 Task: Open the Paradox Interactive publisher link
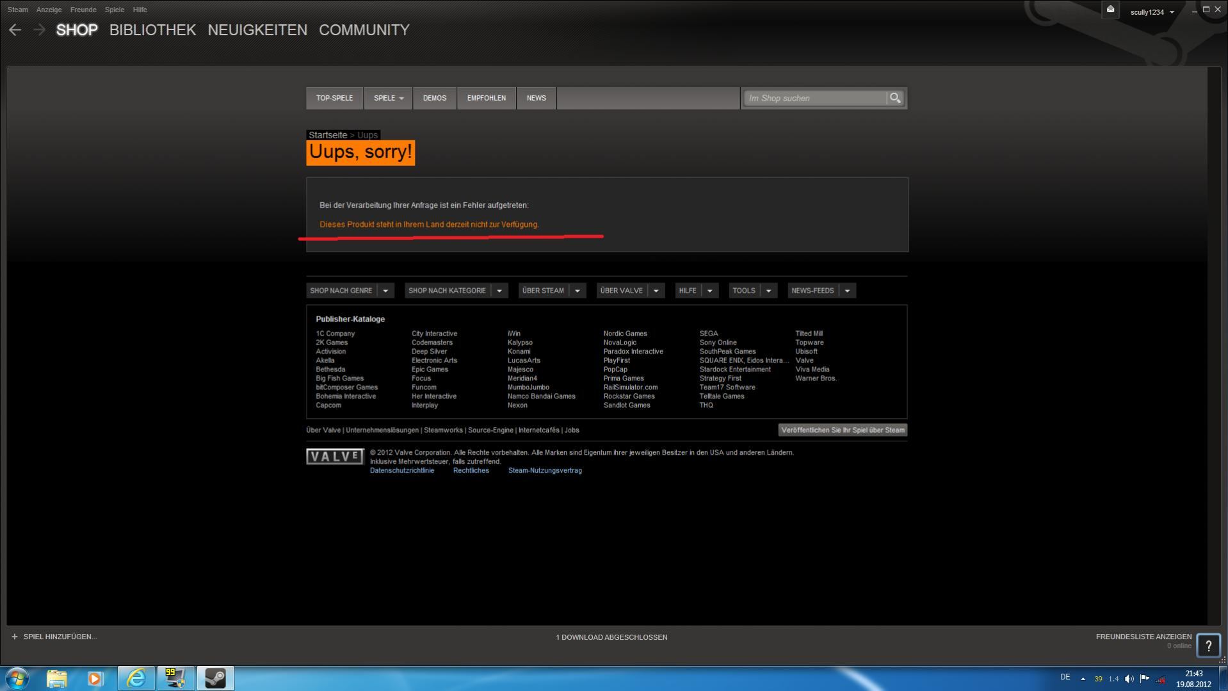(x=633, y=352)
